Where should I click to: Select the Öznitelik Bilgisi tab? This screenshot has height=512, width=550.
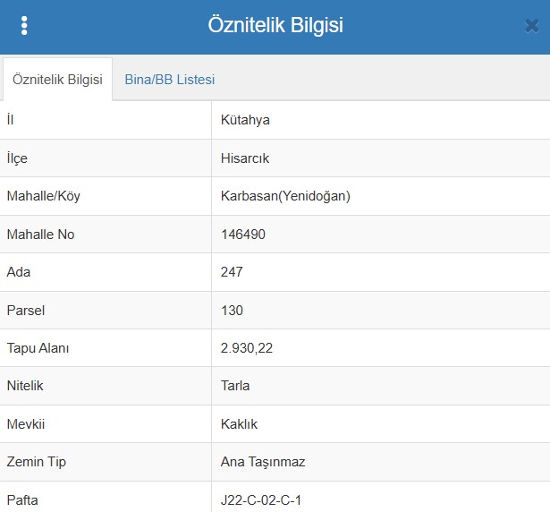coord(57,80)
